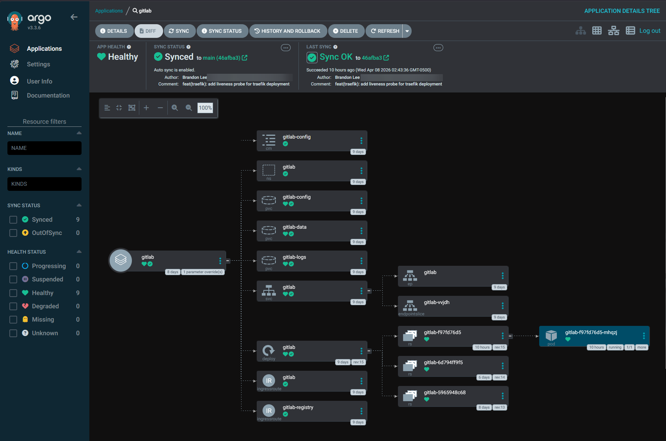
Task: Collapse the sidebar with the back arrow
Action: point(74,17)
